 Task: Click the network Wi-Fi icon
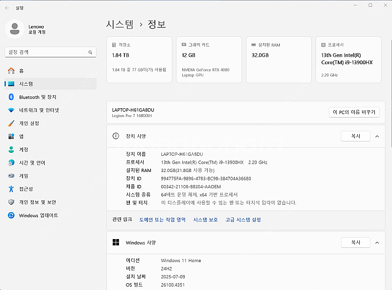coord(11,110)
